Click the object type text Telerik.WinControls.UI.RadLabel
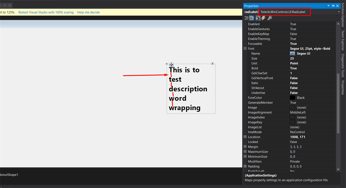Image resolution: width=346 pixels, height=188 pixels. (283, 12)
